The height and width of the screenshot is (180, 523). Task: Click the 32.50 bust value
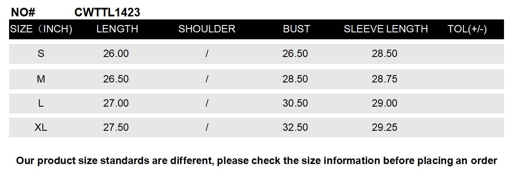(295, 128)
